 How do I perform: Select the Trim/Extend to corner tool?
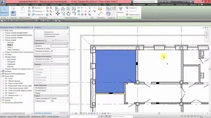point(74,13)
